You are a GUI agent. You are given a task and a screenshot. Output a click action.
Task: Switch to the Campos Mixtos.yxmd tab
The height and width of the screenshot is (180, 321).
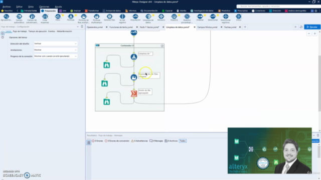207,27
